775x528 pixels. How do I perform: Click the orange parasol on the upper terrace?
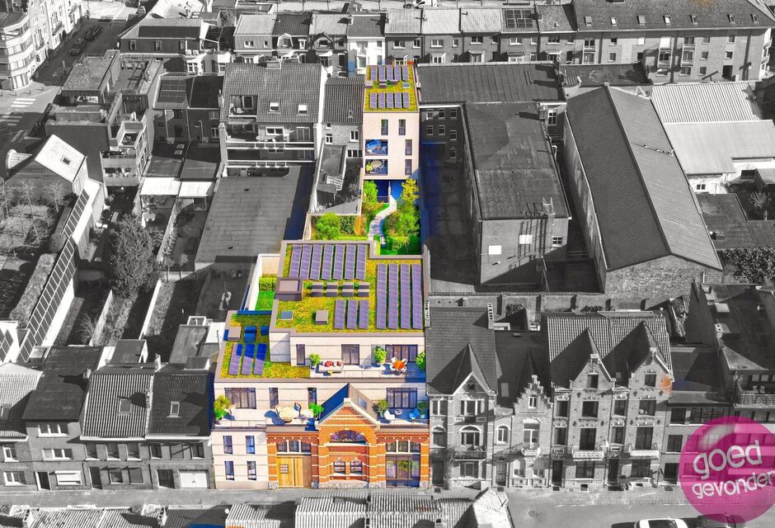[x=400, y=363]
